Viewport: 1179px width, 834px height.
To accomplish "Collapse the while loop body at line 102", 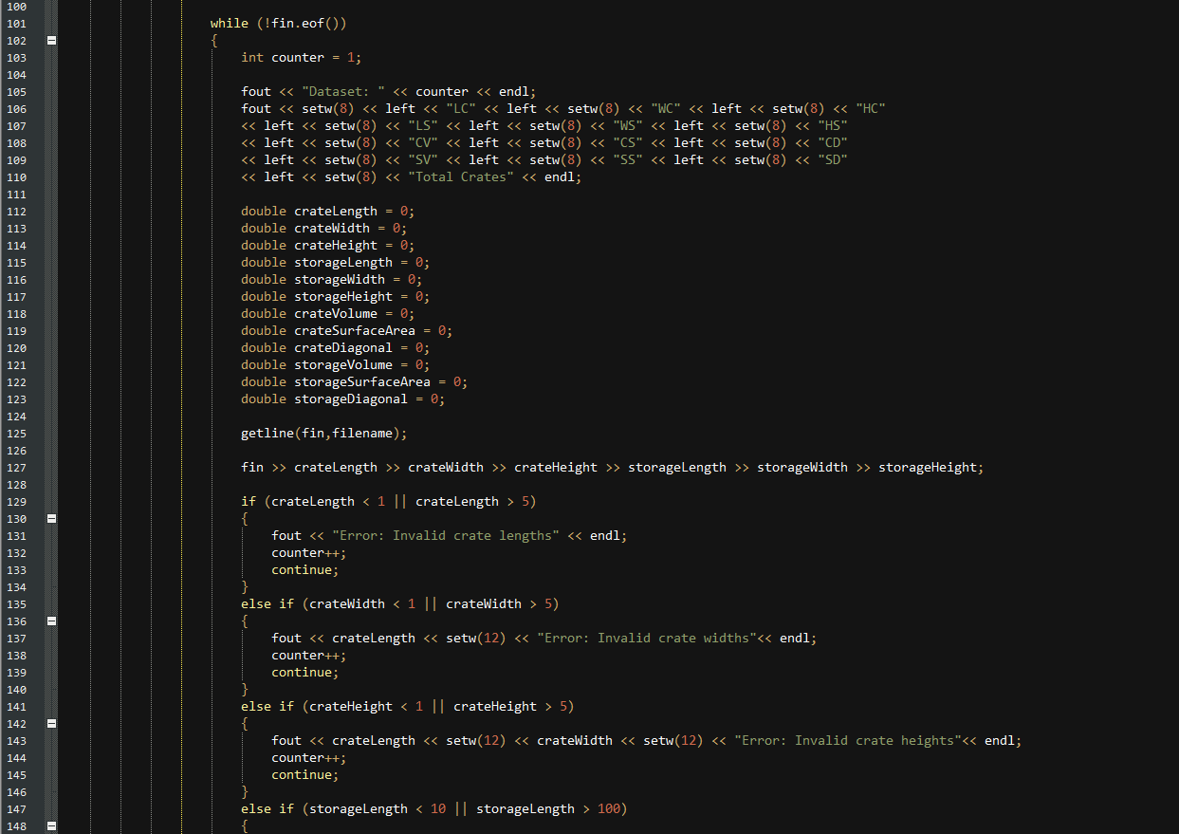I will [x=51, y=40].
